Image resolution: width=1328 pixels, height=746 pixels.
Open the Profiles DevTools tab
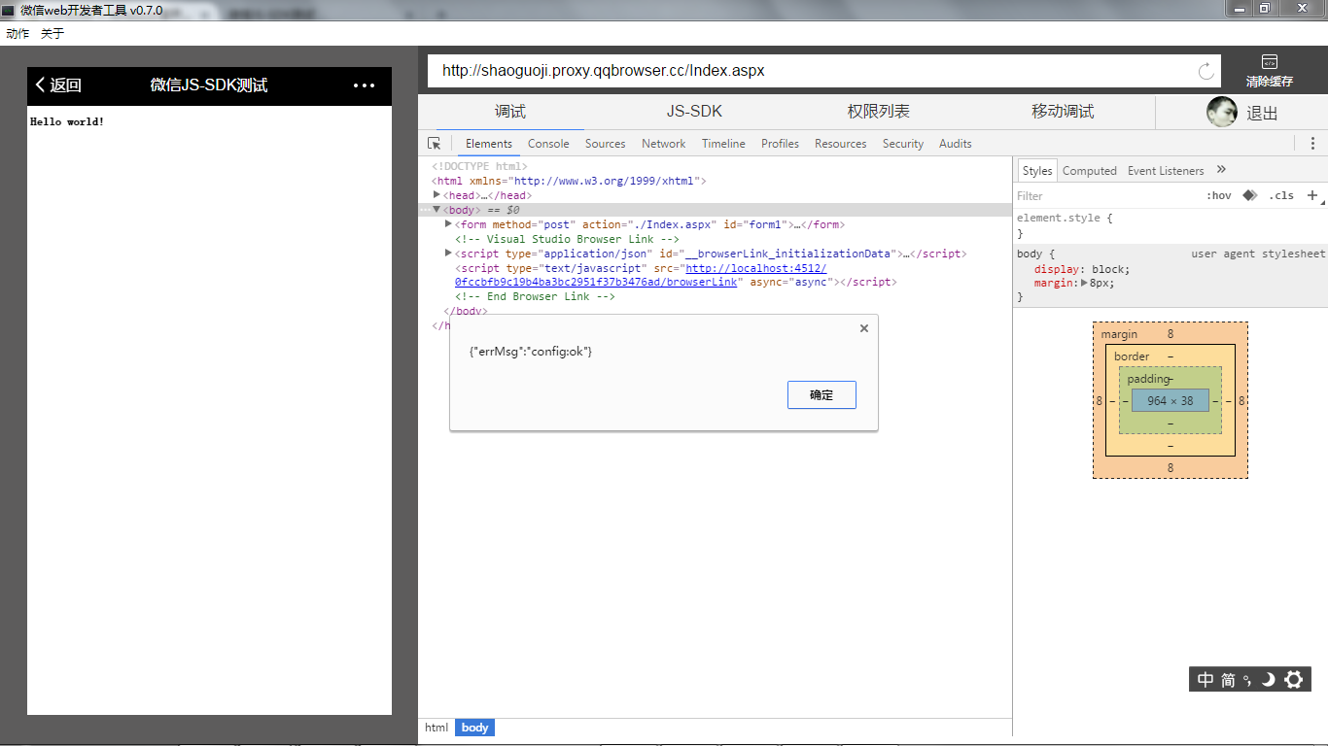point(780,143)
